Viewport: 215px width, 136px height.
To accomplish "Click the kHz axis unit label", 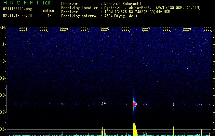I will pos(3,28).
